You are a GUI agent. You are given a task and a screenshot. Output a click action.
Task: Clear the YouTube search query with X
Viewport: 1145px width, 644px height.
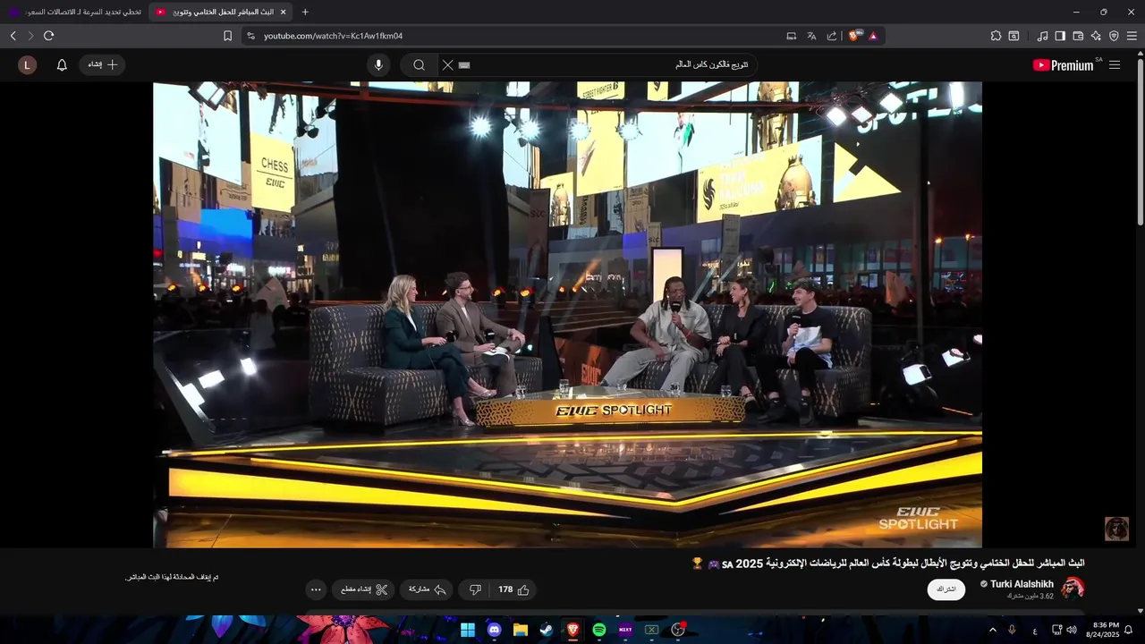pyautogui.click(x=447, y=65)
